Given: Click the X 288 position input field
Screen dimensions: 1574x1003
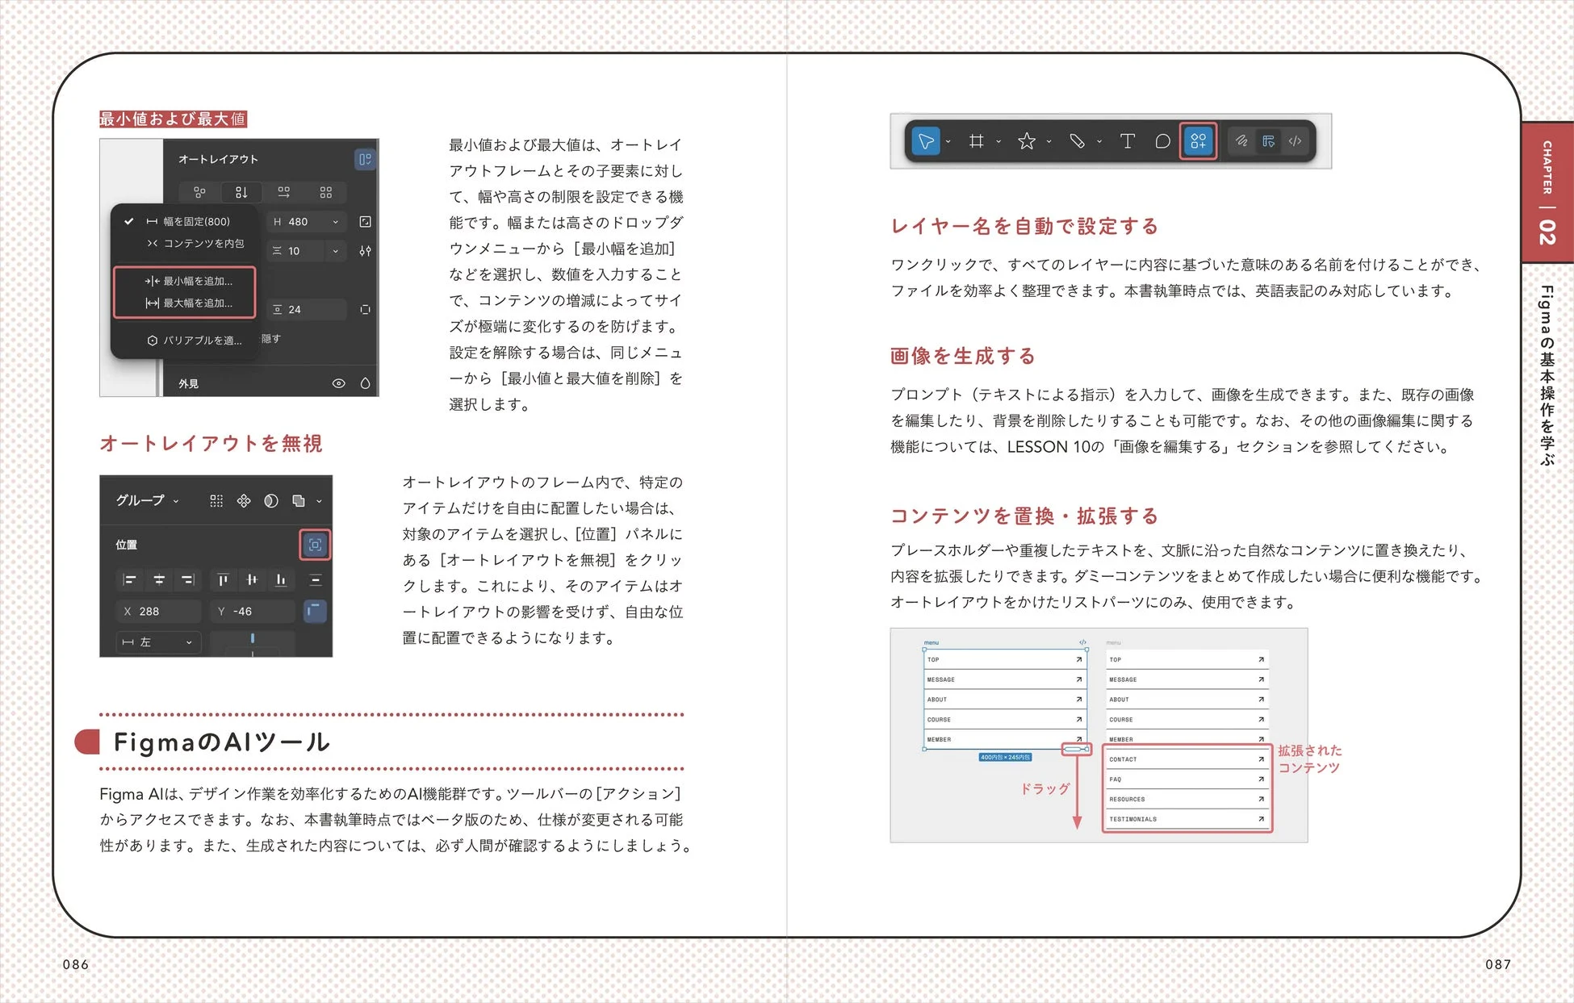Looking at the screenshot, I should coord(157,611).
